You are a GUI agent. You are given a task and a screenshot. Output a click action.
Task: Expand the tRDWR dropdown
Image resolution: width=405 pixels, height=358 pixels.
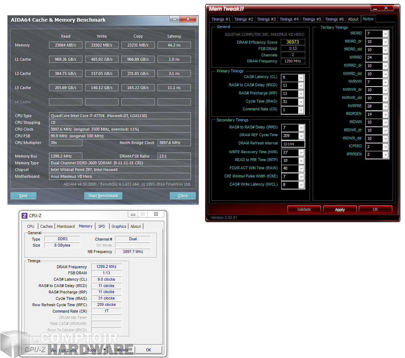[x=385, y=122]
